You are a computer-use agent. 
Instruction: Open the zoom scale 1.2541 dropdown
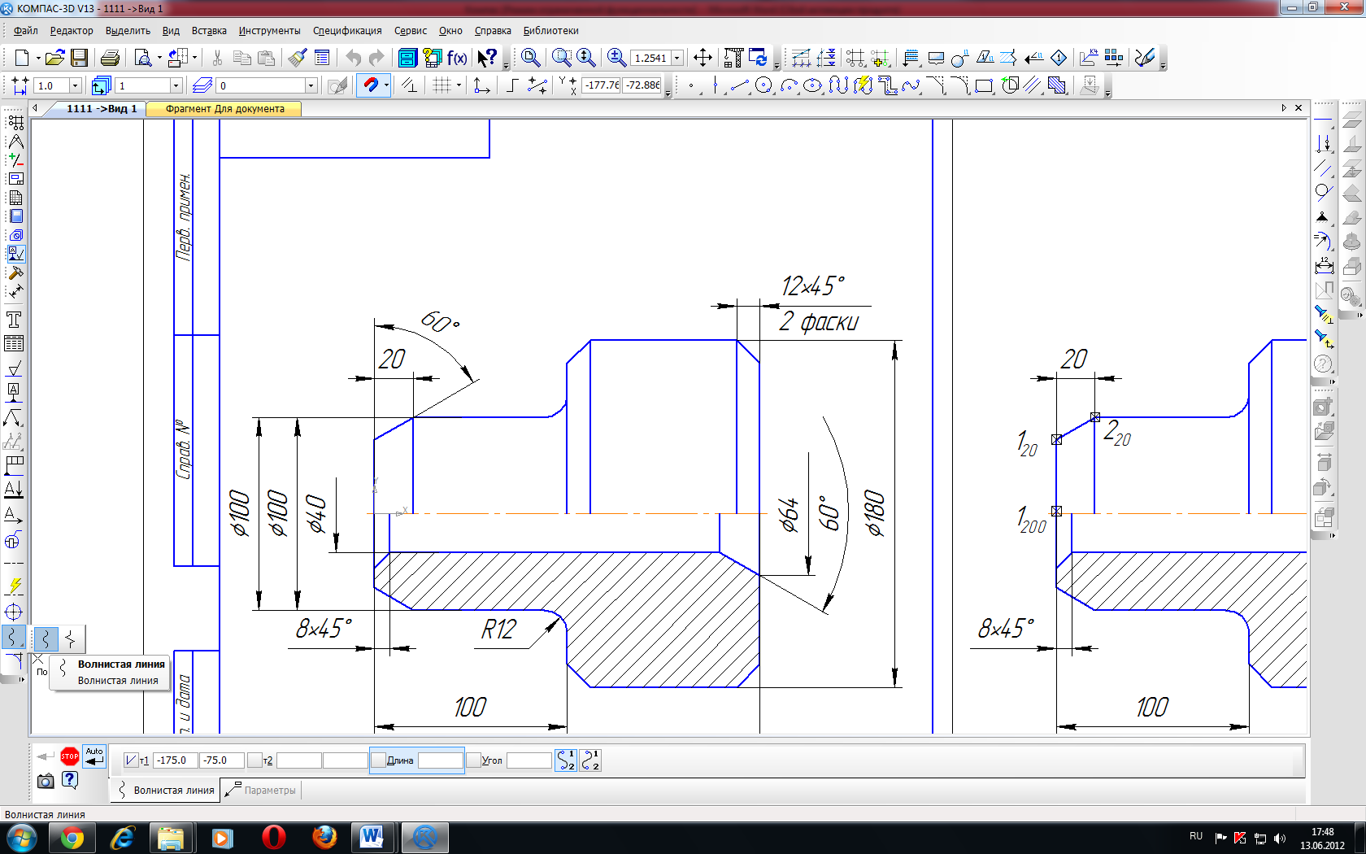676,59
